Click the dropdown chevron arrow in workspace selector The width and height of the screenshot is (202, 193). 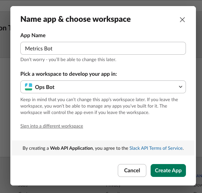point(181,87)
